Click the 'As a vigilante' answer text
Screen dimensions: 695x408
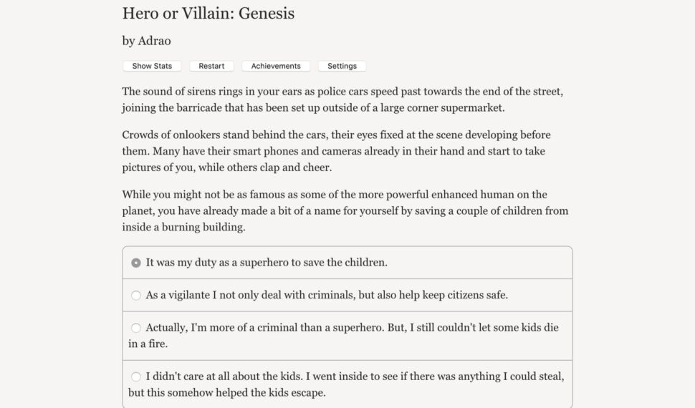(x=327, y=295)
